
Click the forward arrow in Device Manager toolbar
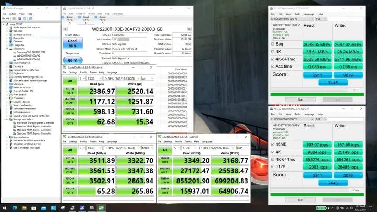8,18
